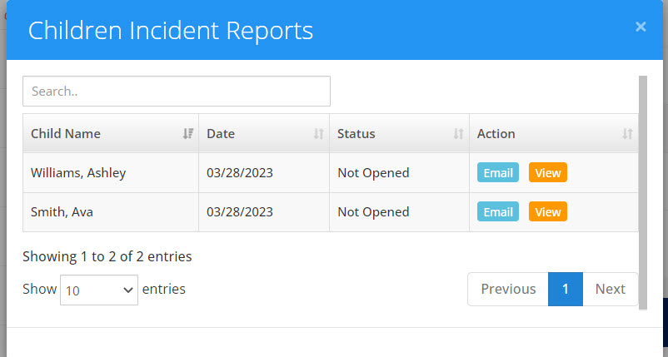The width and height of the screenshot is (668, 357).
Task: Email Williams, Ashley incident report
Action: tap(497, 172)
